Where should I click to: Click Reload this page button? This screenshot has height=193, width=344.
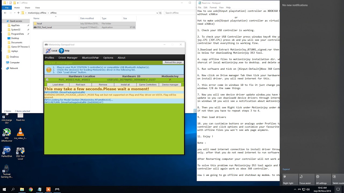(173, 62)
